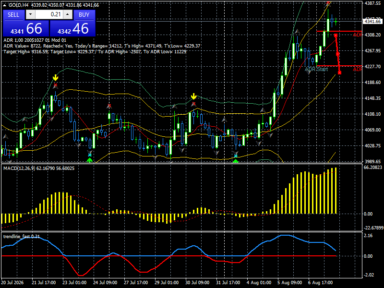This screenshot has width=384, height=288.
Task: Select top red square on ADR projection line
Action: pos(336,35)
